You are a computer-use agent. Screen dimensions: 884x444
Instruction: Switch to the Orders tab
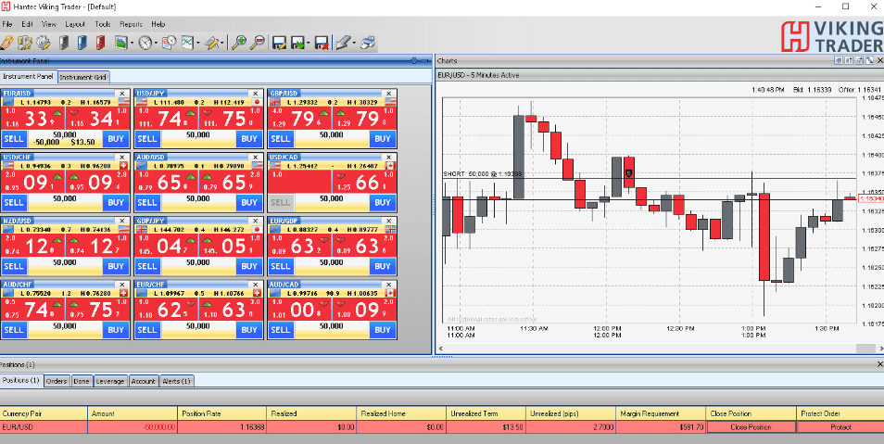pos(57,381)
